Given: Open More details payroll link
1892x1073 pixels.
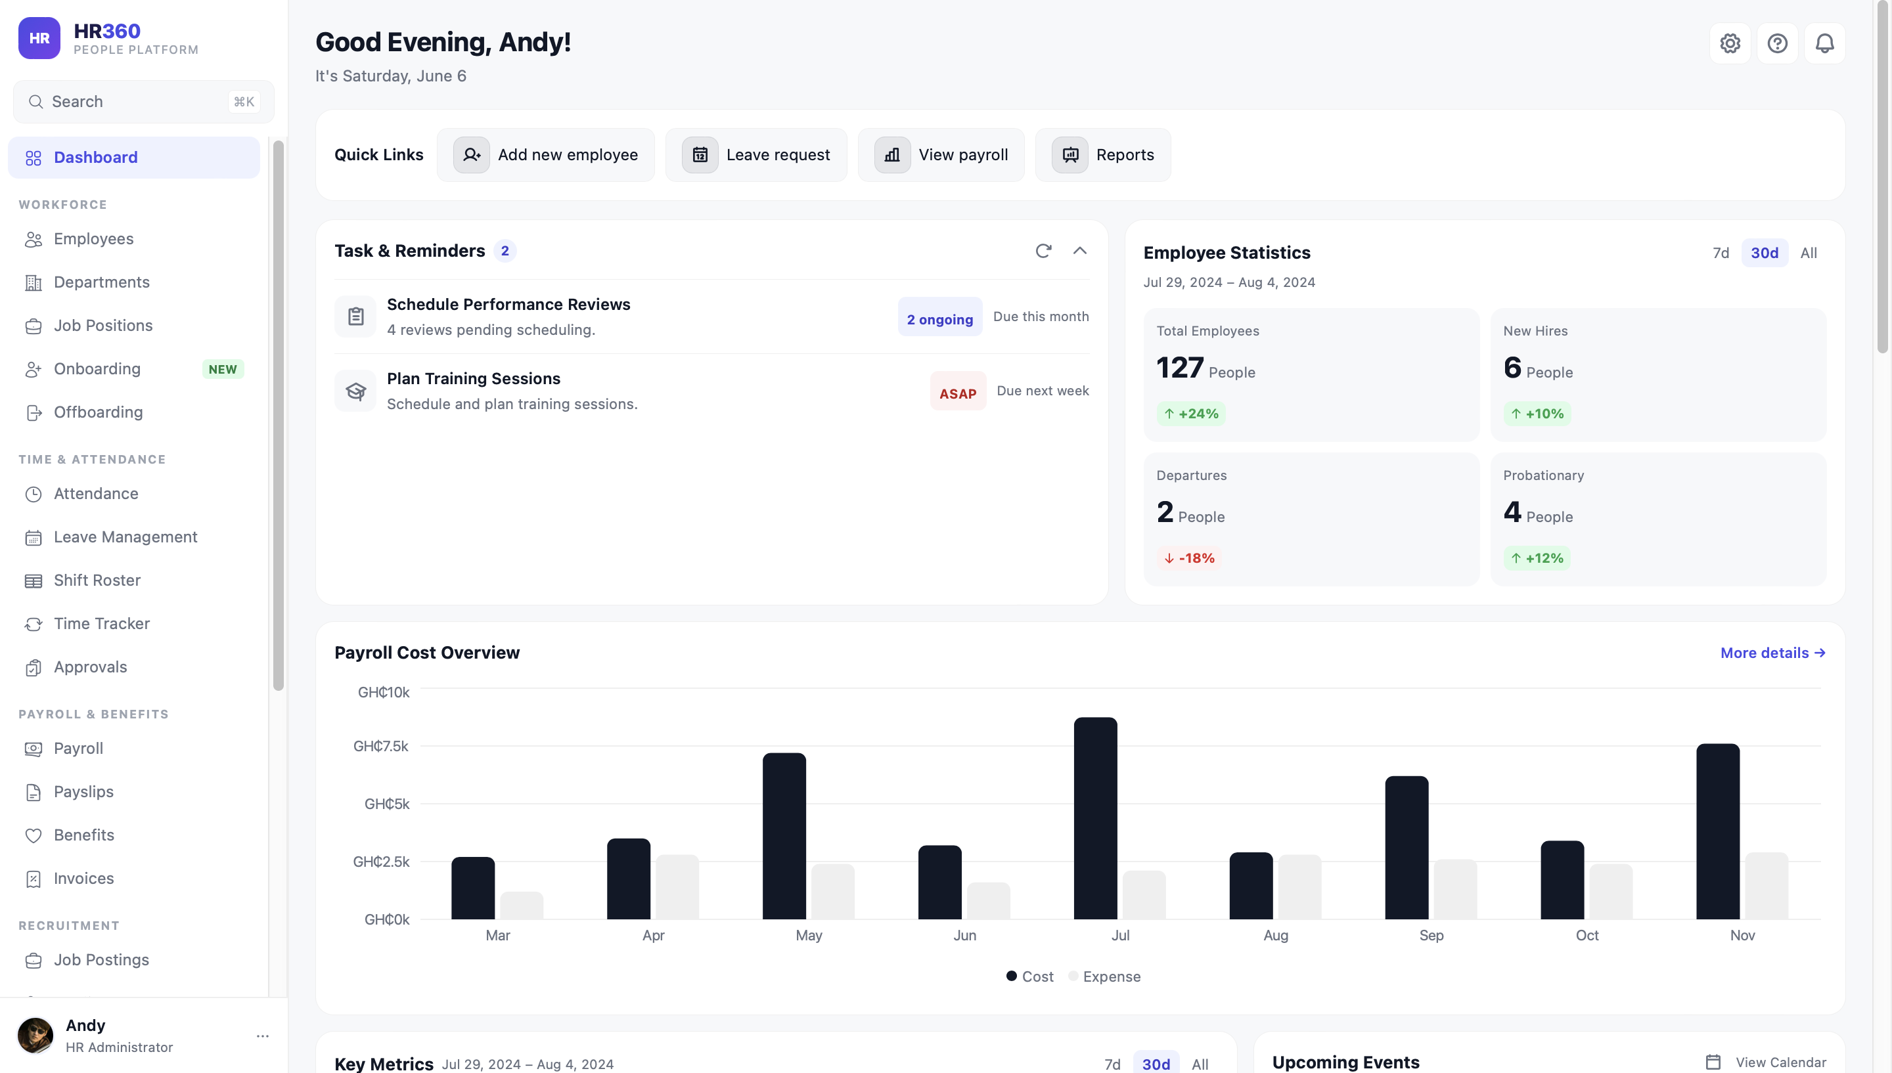Looking at the screenshot, I should (1772, 653).
